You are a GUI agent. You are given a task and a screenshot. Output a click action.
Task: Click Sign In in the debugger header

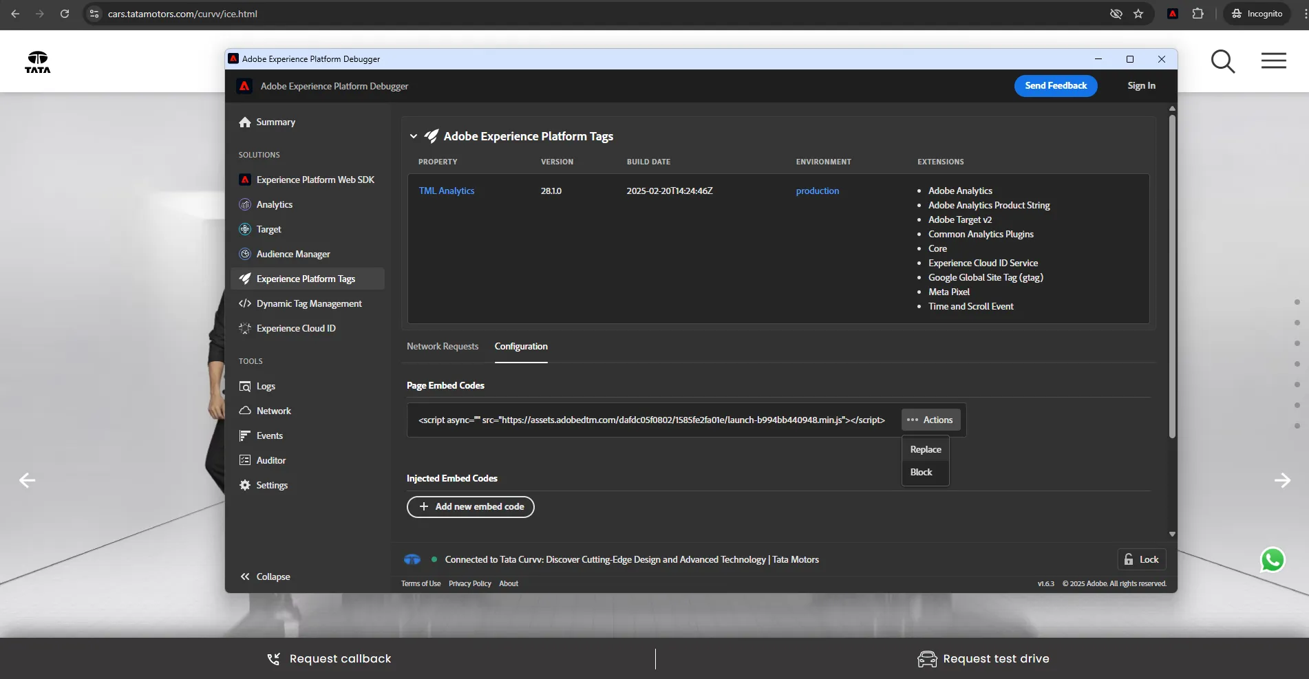[x=1142, y=86]
